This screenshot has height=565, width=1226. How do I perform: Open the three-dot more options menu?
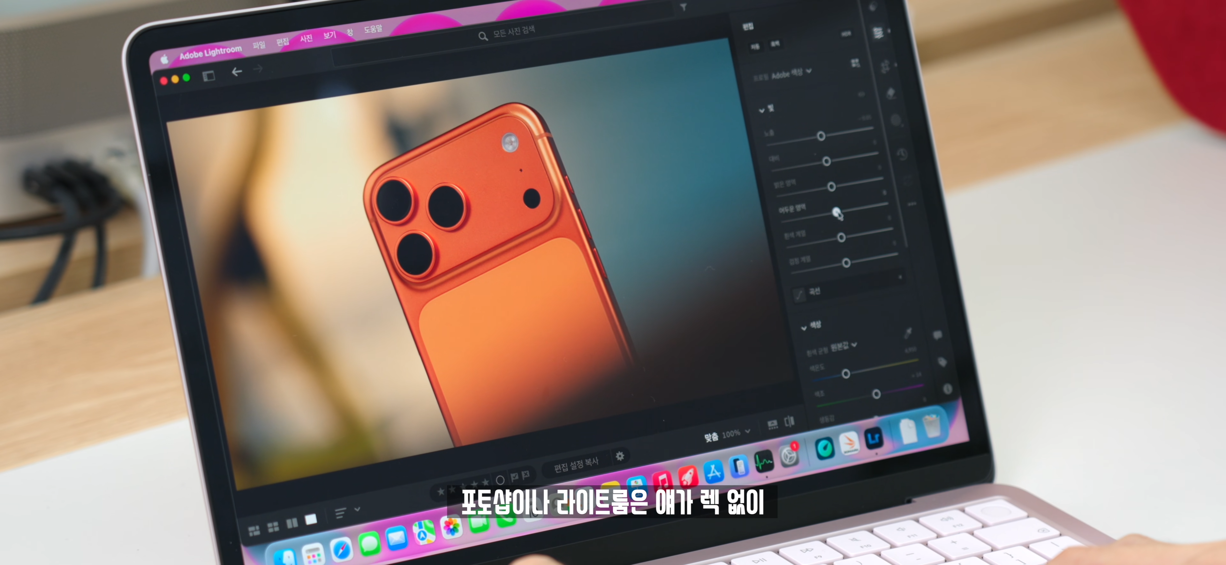click(x=912, y=204)
